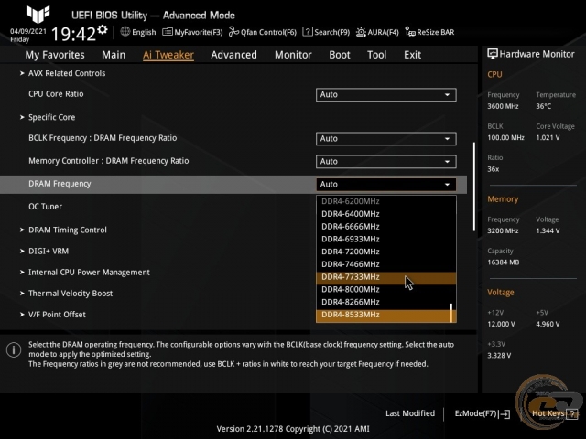Click the CPU Core Ratio label
The image size is (586, 439).
56,94
